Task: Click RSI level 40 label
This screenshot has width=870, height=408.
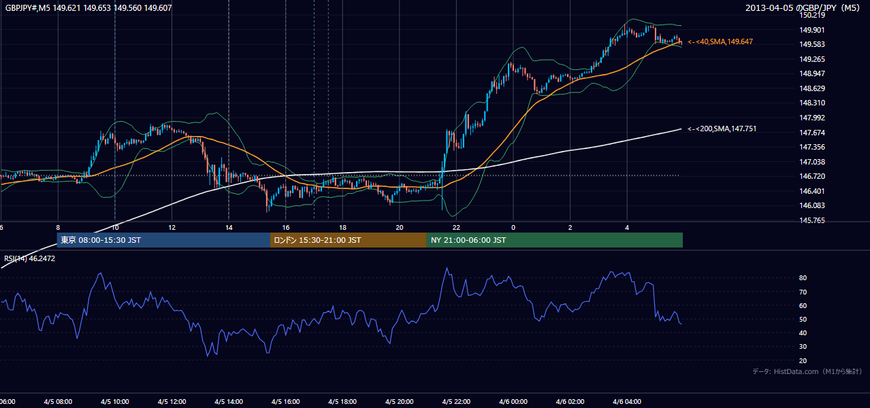Action: 803,333
